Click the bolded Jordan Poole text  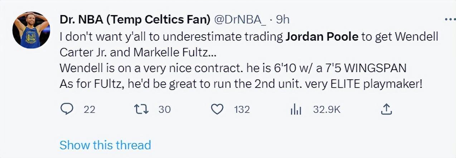pyautogui.click(x=322, y=37)
